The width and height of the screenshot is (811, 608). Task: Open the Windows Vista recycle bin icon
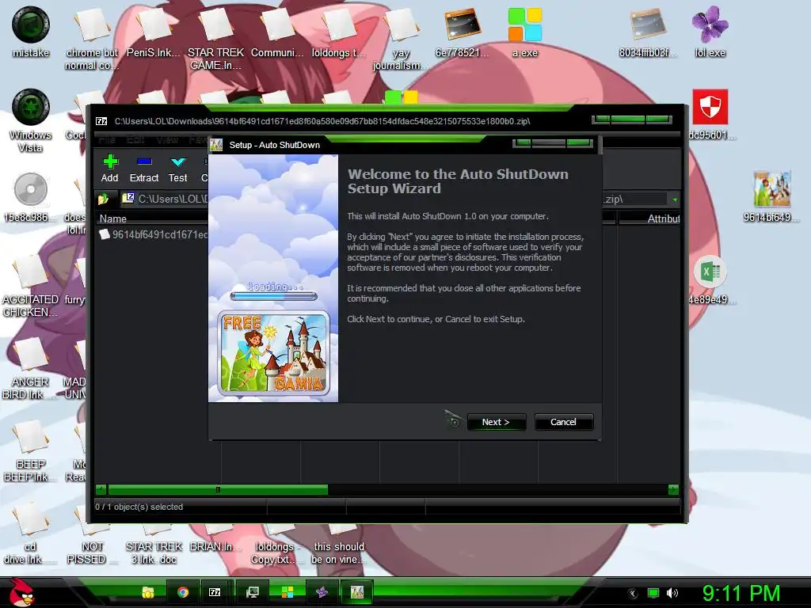31,120
